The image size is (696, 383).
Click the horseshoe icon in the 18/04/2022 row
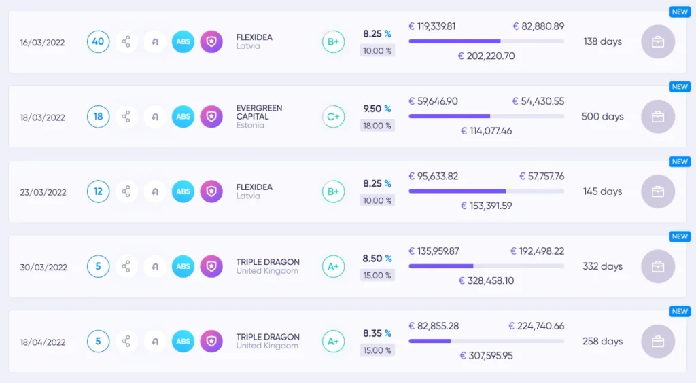(155, 342)
